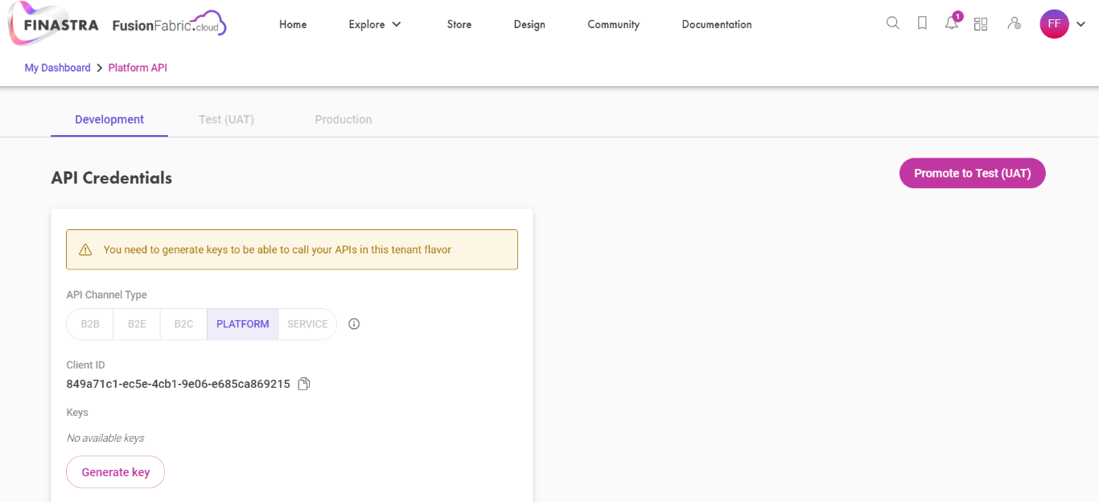Select the SERVICE channel type

(x=307, y=324)
